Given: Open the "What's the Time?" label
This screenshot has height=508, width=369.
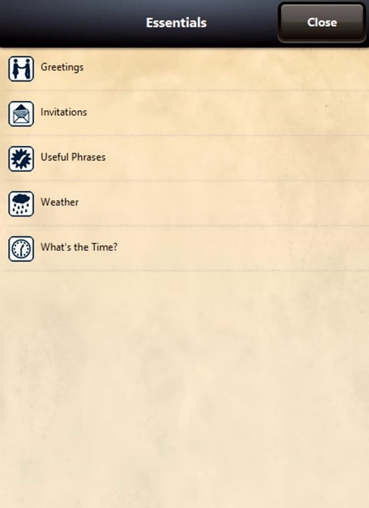Looking at the screenshot, I should coord(79,247).
